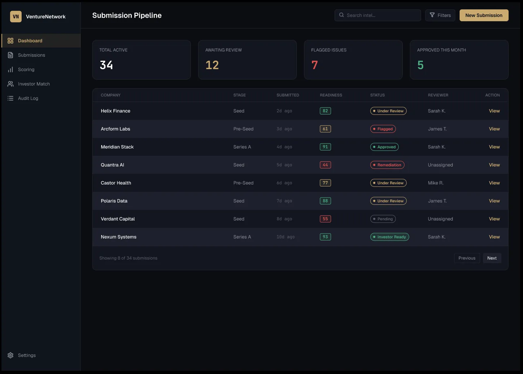Open the Dashboard section
This screenshot has width=523, height=374.
pos(41,41)
